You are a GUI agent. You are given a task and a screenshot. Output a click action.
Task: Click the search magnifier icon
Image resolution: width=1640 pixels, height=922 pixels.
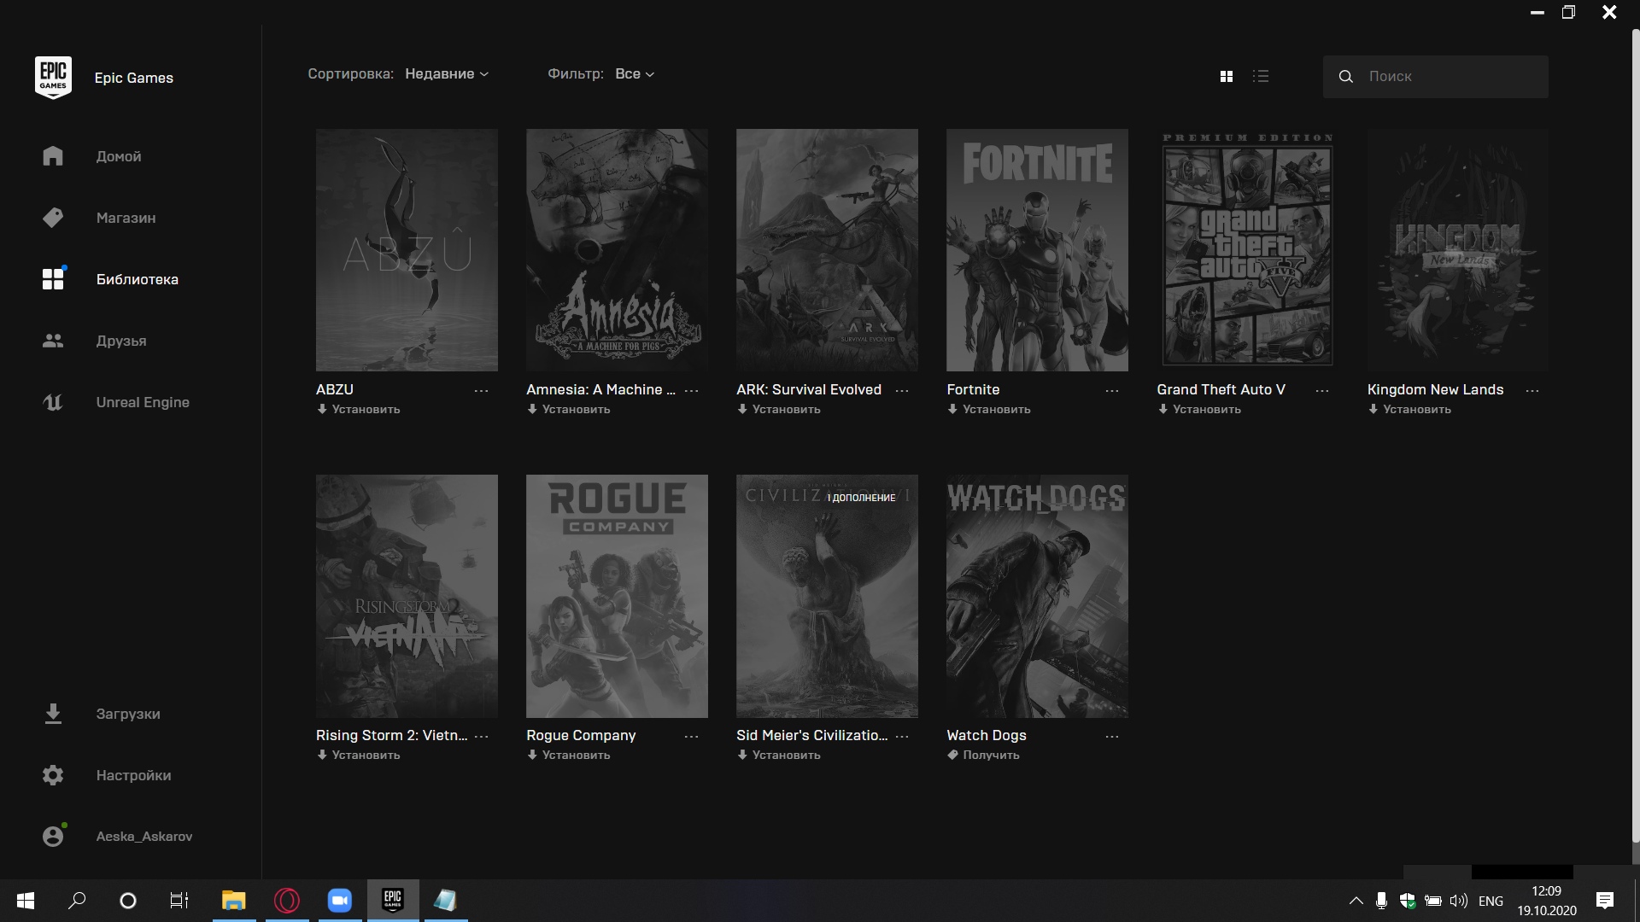click(x=1346, y=76)
